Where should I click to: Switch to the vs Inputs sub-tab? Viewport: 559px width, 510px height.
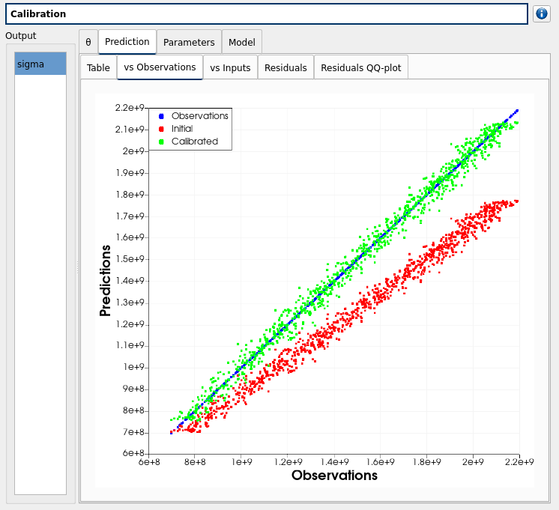click(230, 67)
